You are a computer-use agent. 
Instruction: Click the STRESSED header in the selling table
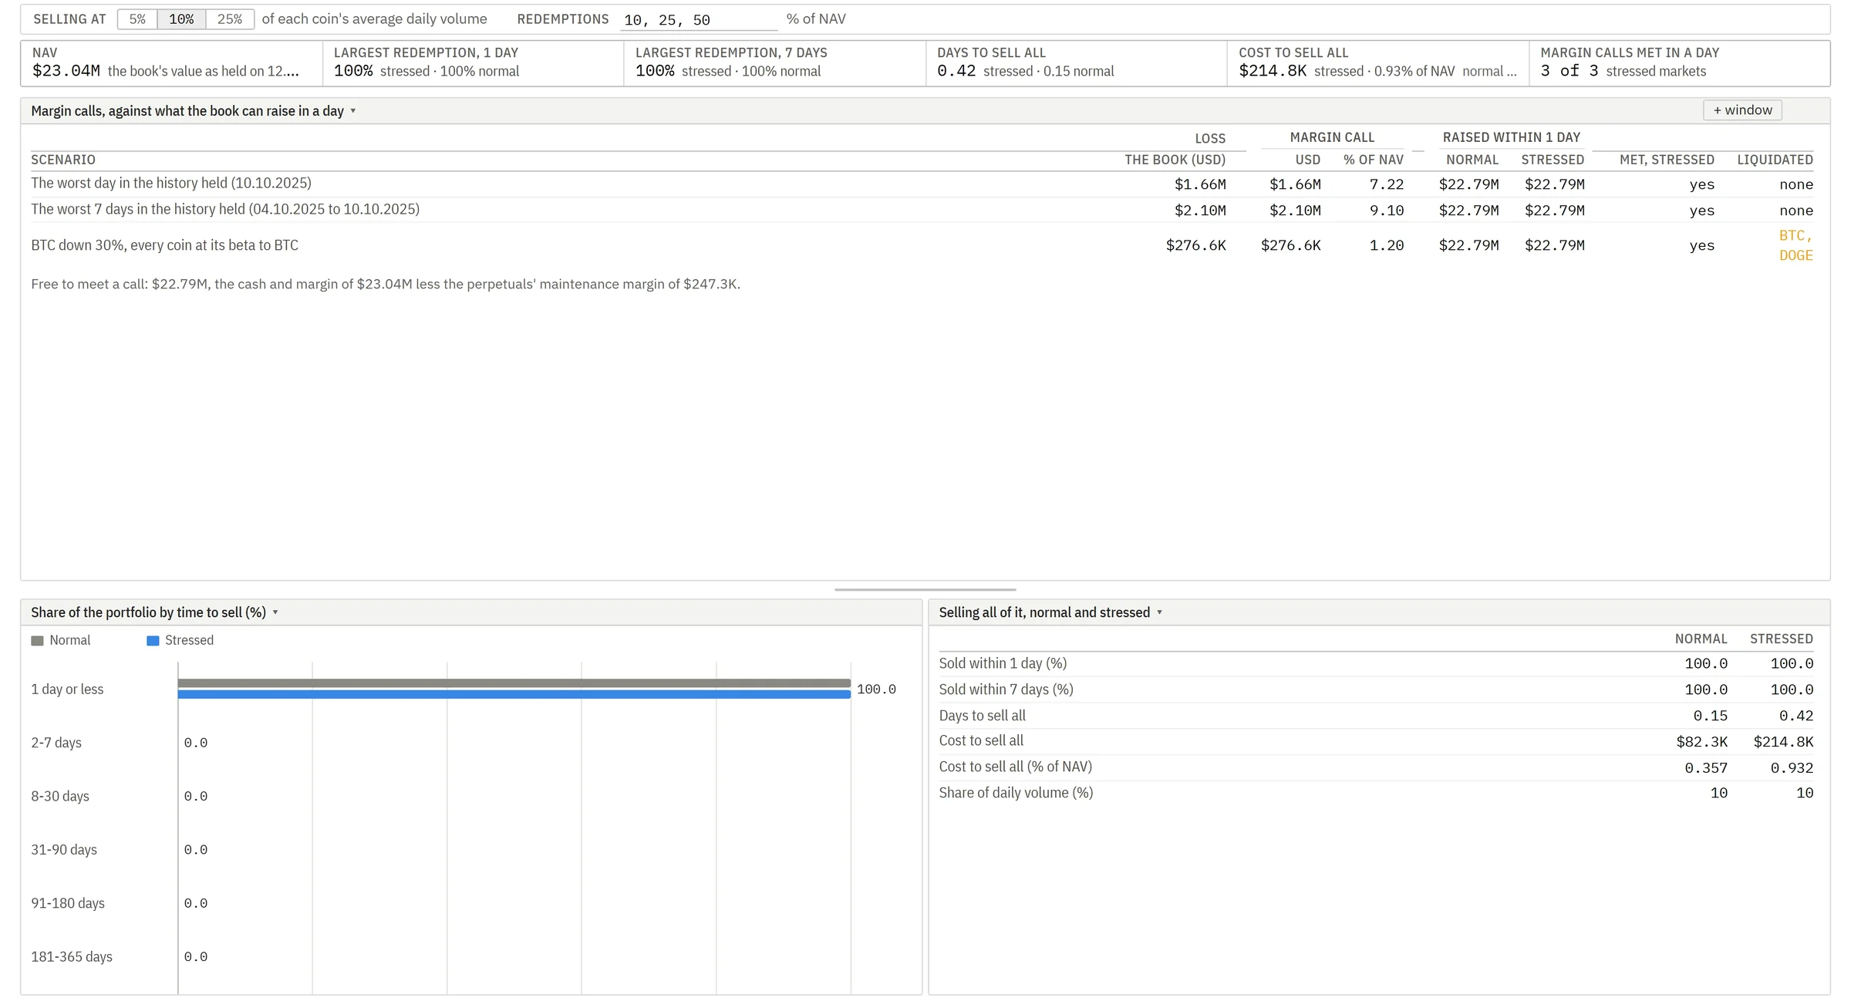[1782, 639]
